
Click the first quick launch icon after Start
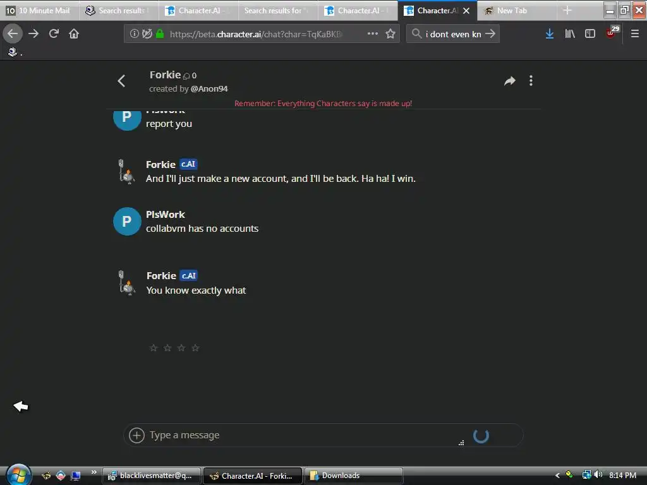pyautogui.click(x=46, y=476)
